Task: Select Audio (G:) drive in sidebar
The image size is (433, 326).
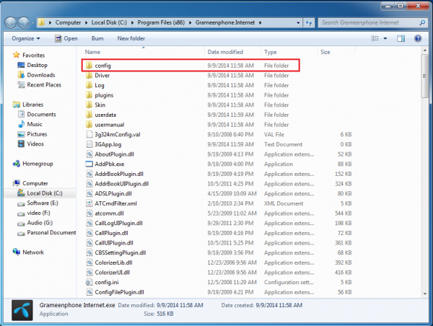Action: [40, 222]
